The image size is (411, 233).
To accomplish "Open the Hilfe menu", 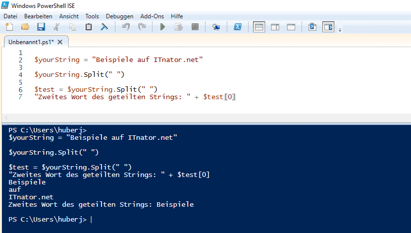I will (x=177, y=16).
